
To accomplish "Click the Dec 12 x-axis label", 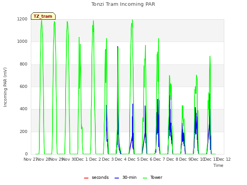I will coord(224,159).
